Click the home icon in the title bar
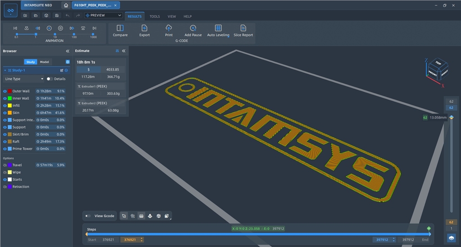Screen dimensions: 461x247 click(66, 5)
